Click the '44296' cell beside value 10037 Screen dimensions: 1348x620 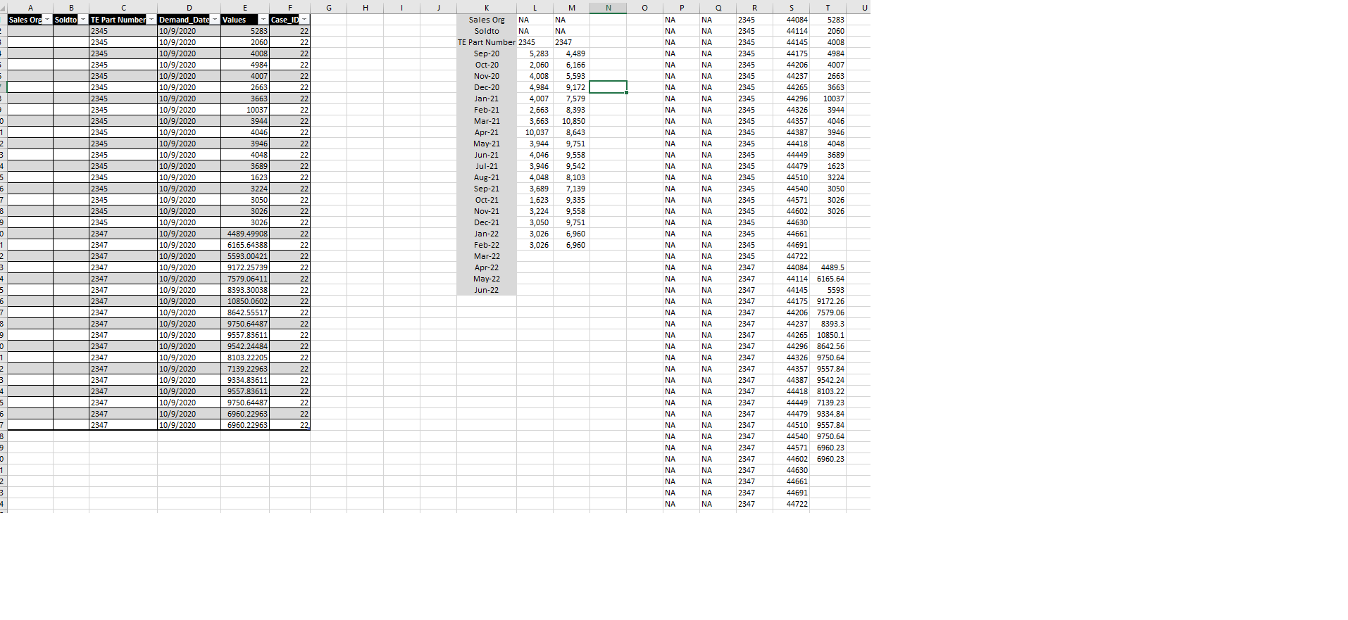point(792,99)
